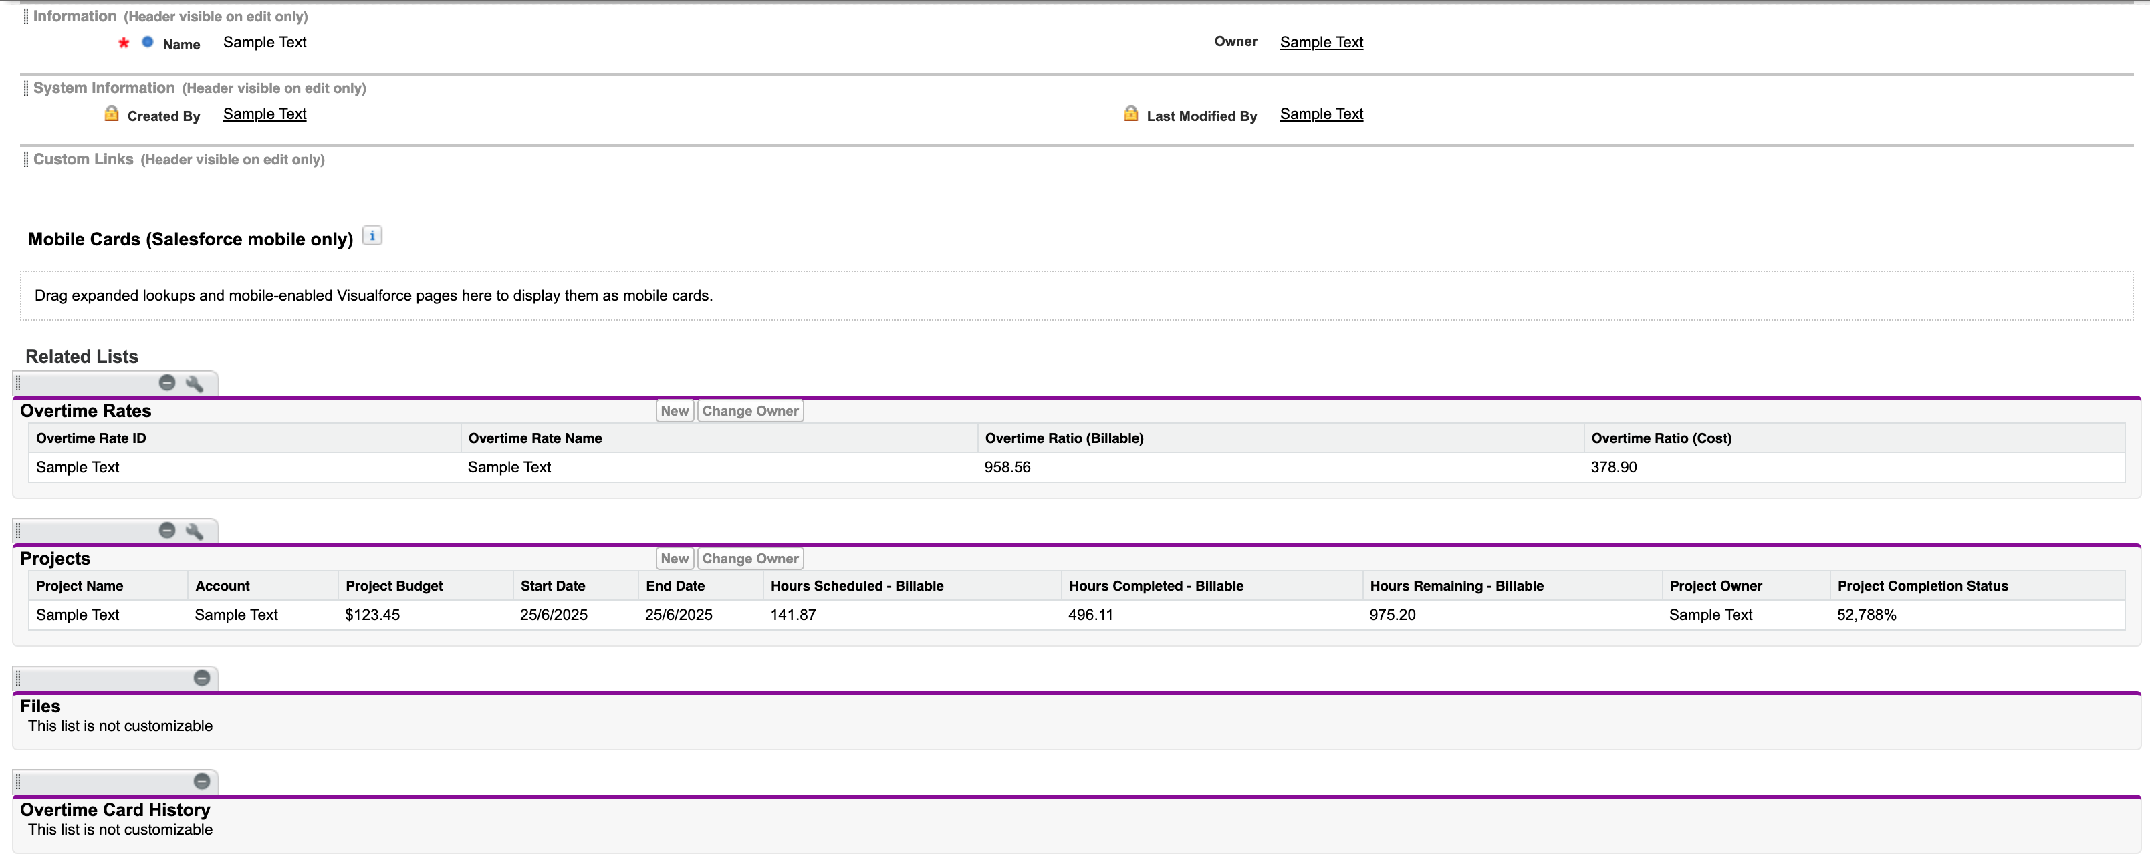
Task: Remove the Files related list
Action: [x=202, y=678]
